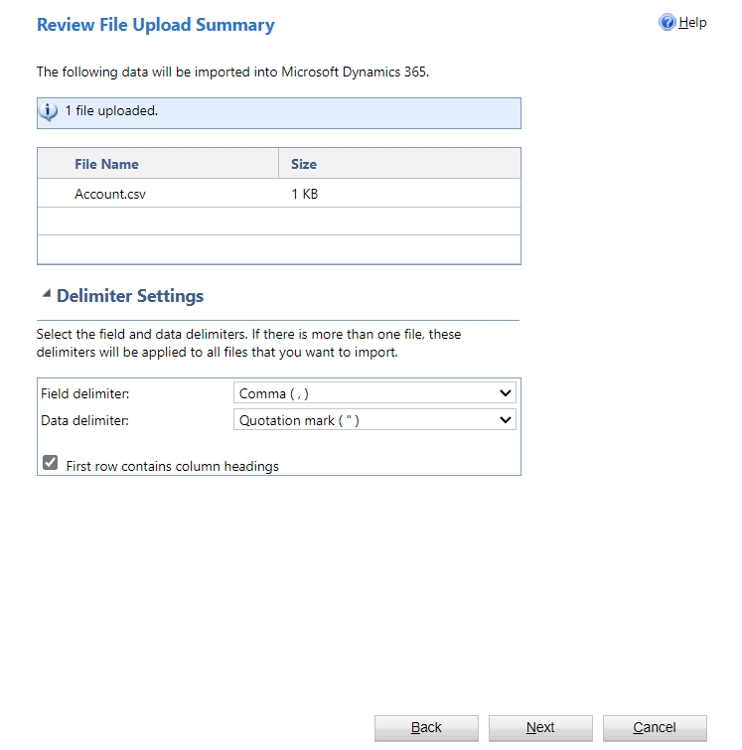Open the Data delimiter dropdown
Viewport: 742px width, 750px height.
[374, 420]
